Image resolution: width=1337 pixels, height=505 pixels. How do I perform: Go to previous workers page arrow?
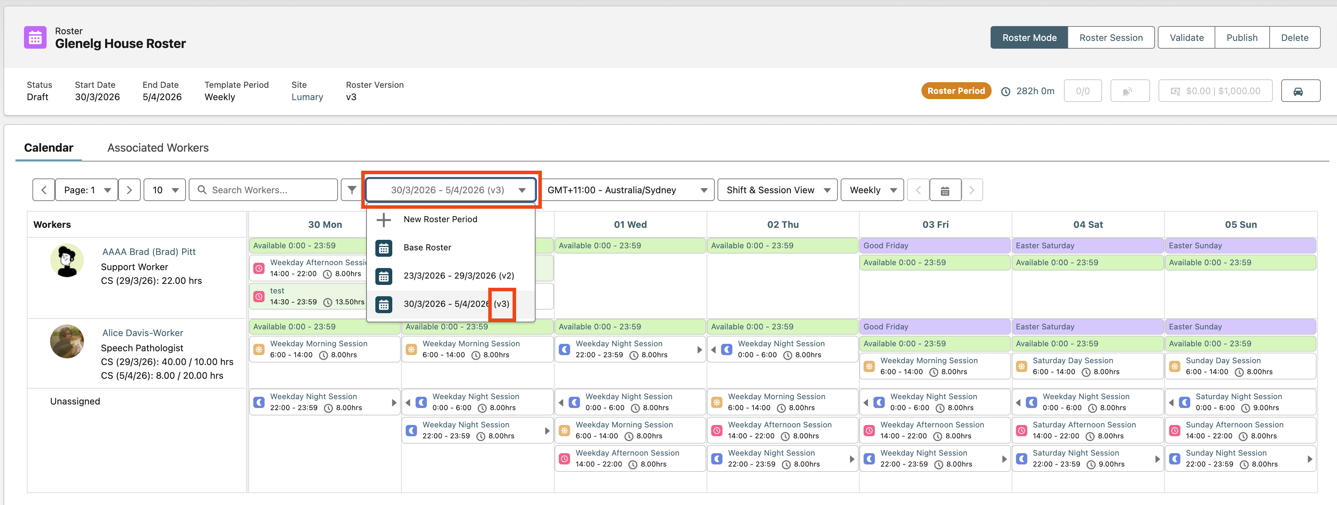(44, 190)
